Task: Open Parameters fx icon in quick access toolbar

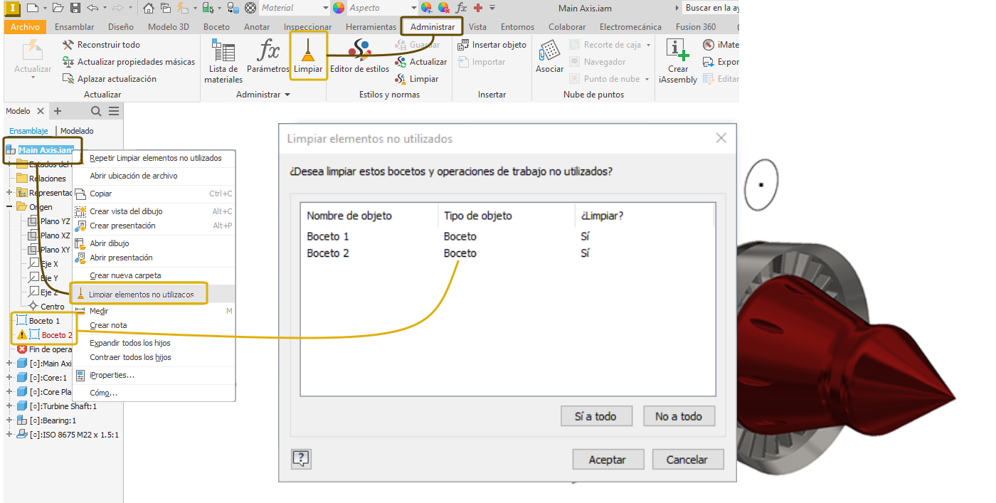Action: click(462, 8)
